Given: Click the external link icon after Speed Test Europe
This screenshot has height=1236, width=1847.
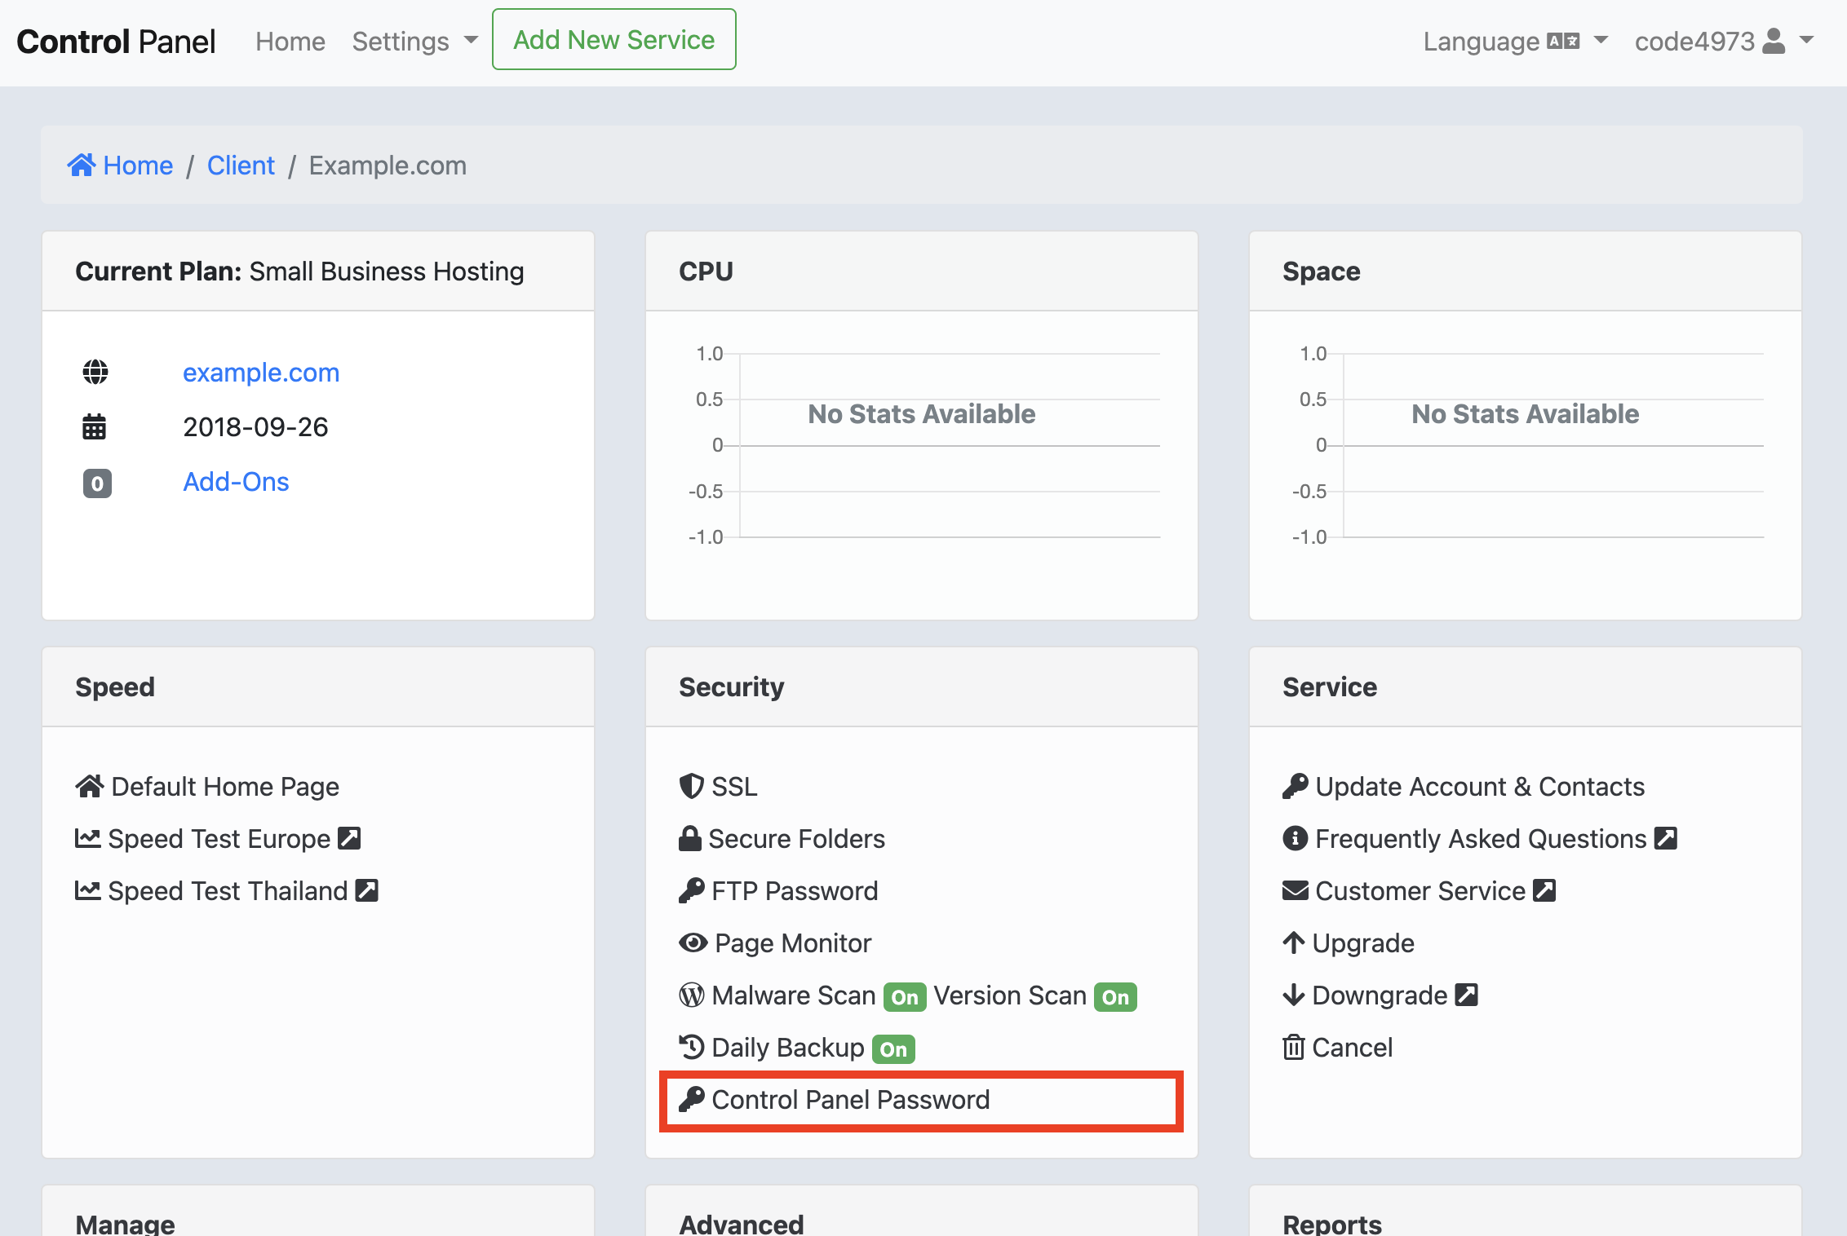Looking at the screenshot, I should point(349,838).
